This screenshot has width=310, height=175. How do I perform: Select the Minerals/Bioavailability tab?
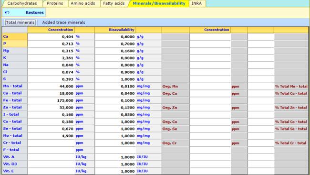(x=159, y=3)
